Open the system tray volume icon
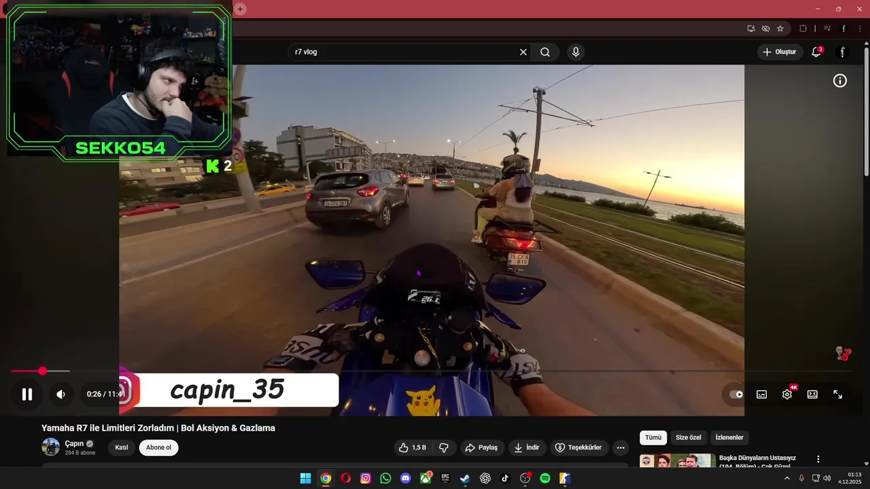Image resolution: width=870 pixels, height=489 pixels. click(x=827, y=478)
